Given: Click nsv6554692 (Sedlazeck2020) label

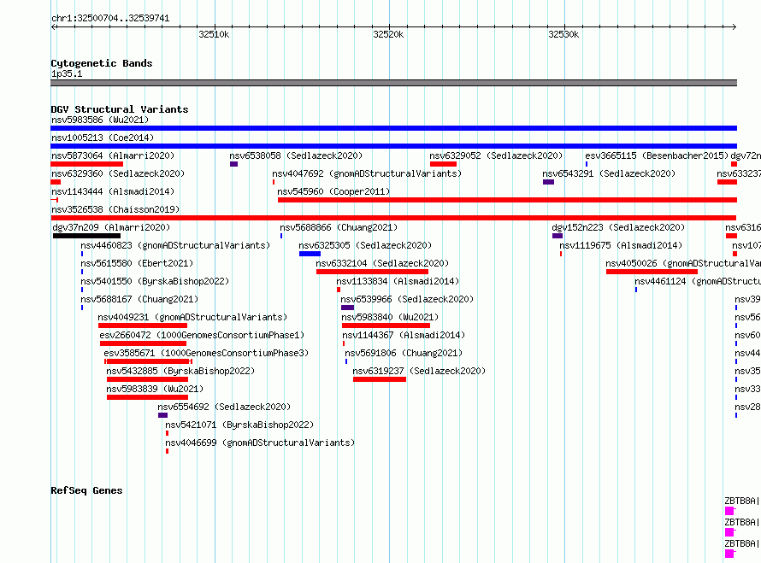Looking at the screenshot, I should pos(224,407).
